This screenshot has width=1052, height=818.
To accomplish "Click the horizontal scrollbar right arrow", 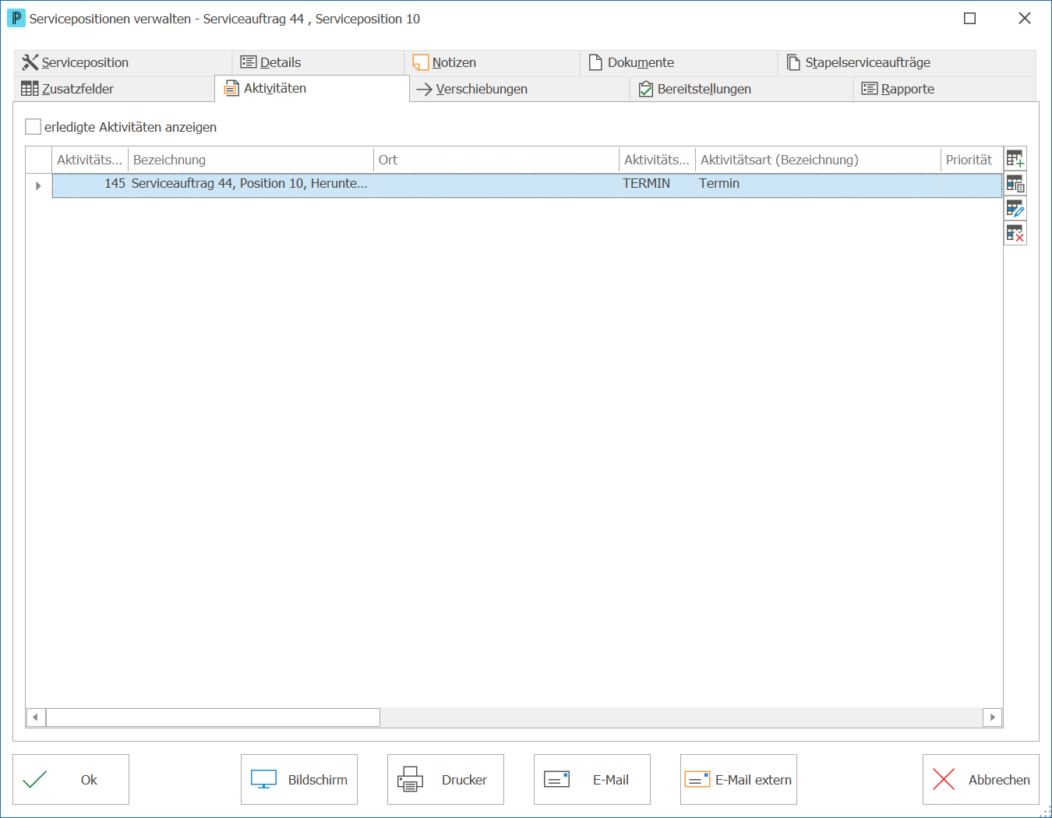I will (992, 717).
